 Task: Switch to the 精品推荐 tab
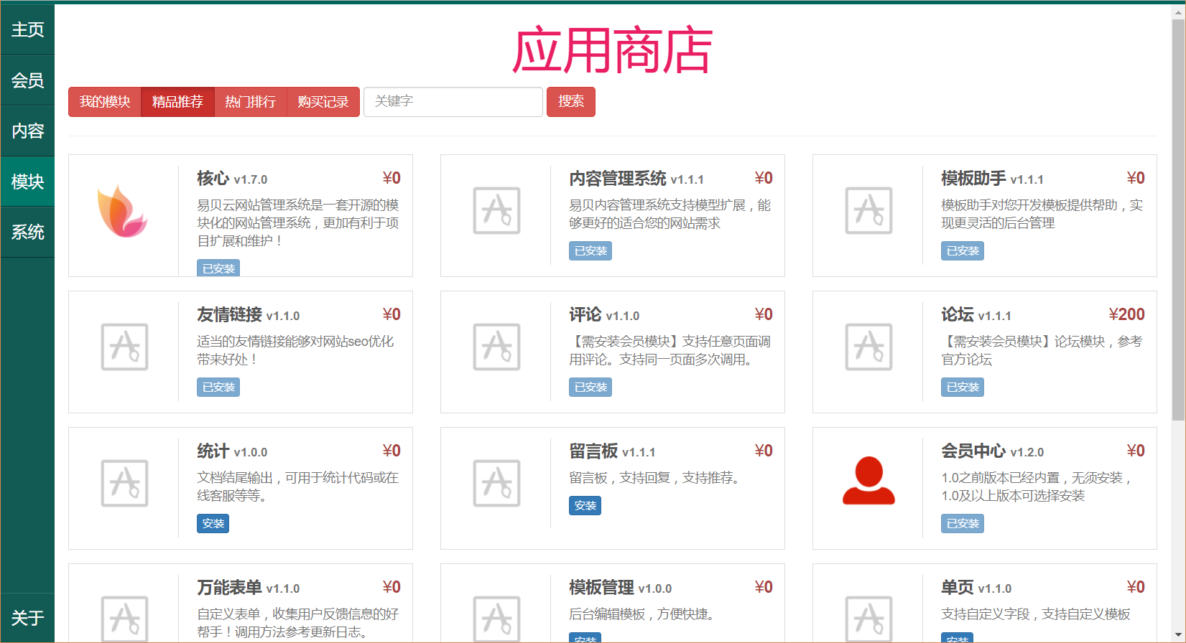point(177,102)
